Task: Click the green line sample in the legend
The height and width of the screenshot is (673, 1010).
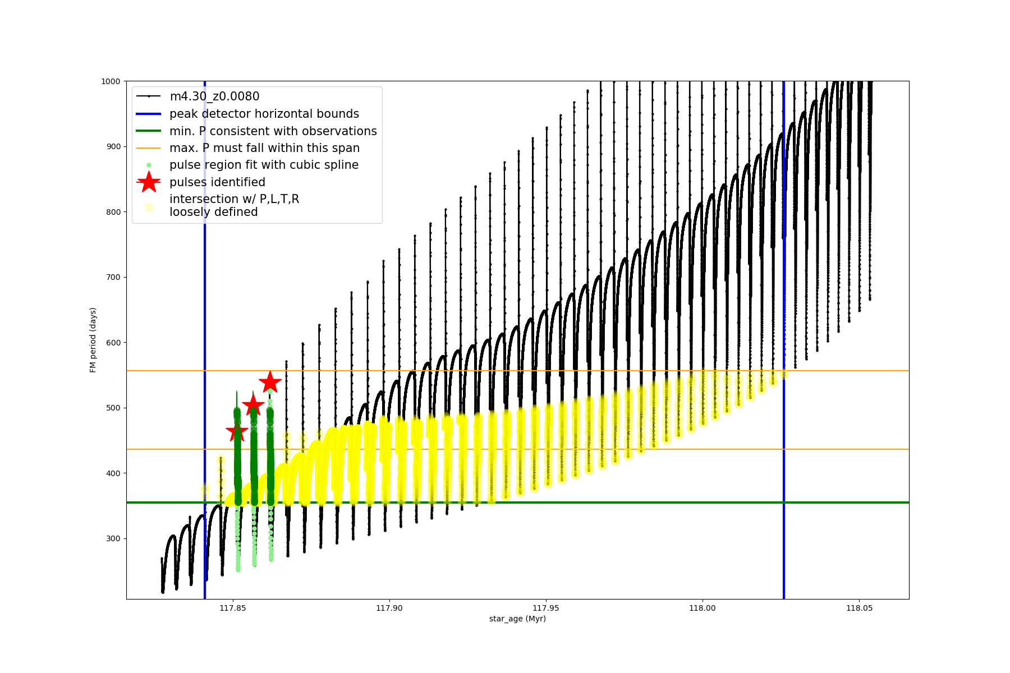Action: (x=149, y=131)
